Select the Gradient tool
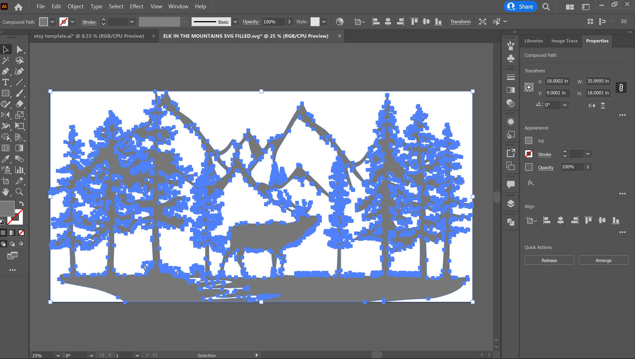Image resolution: width=635 pixels, height=359 pixels. click(x=20, y=148)
